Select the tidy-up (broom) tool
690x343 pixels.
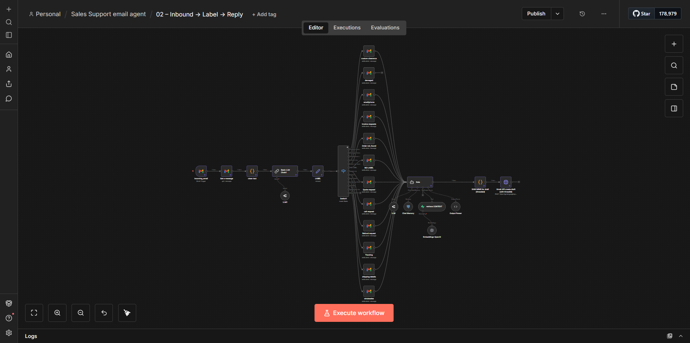coord(127,313)
